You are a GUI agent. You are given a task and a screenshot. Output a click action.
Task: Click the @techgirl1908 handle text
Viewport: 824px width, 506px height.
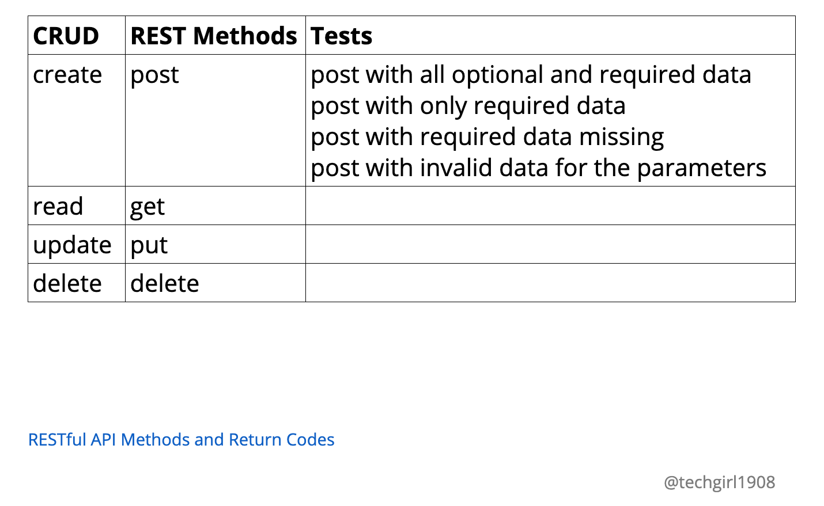[719, 482]
